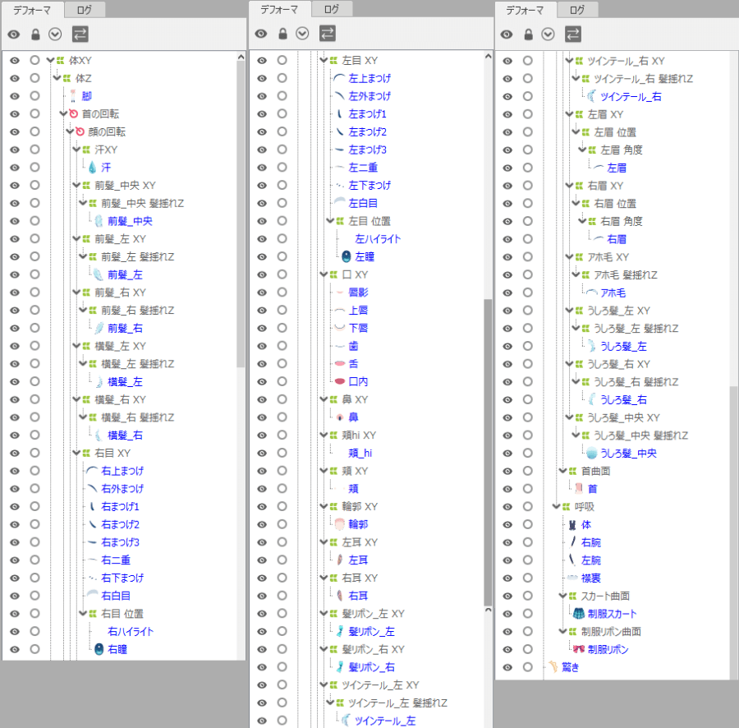Click the 体 body art mesh icon

[x=572, y=524]
